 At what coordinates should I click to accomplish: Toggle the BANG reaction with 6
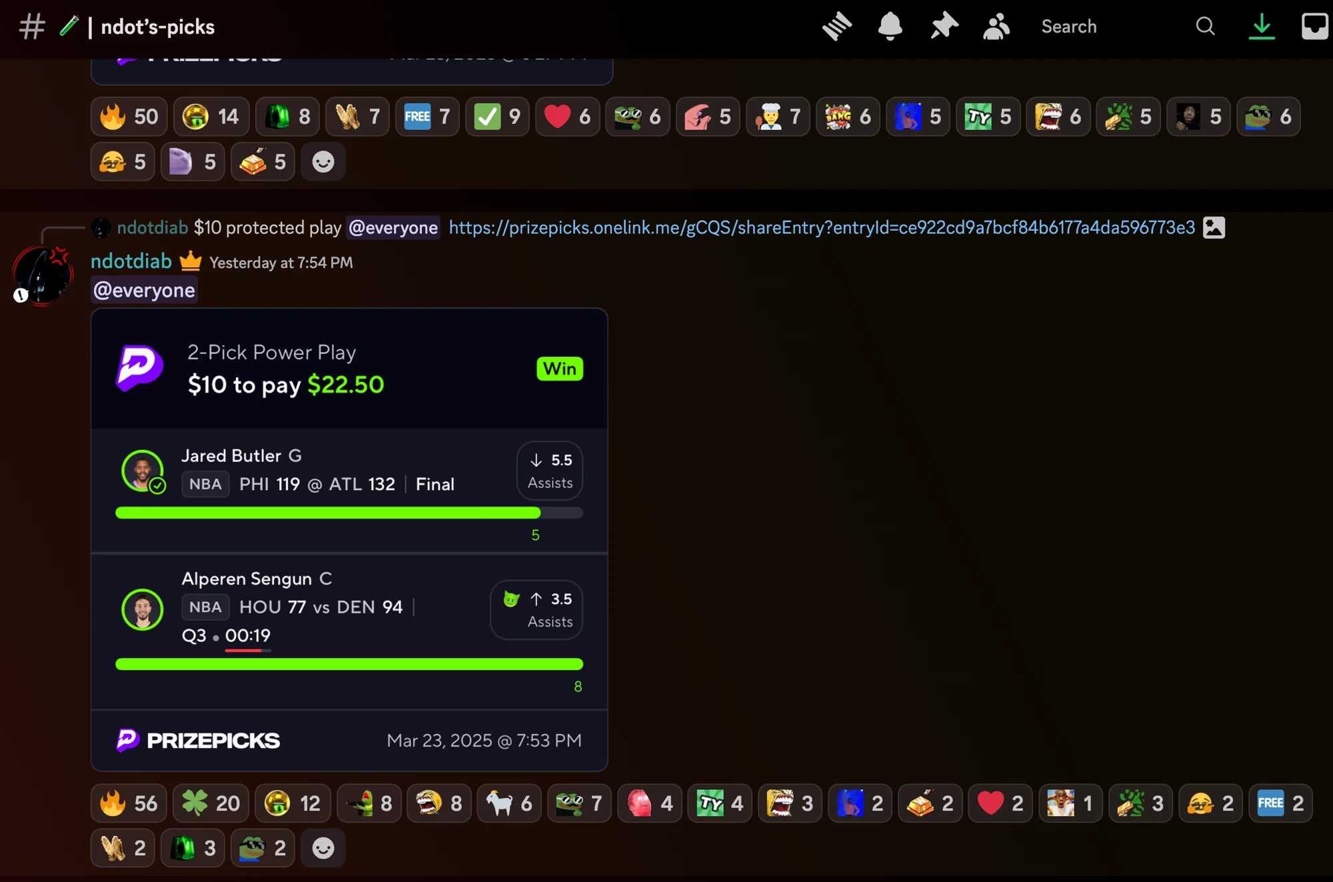(848, 117)
